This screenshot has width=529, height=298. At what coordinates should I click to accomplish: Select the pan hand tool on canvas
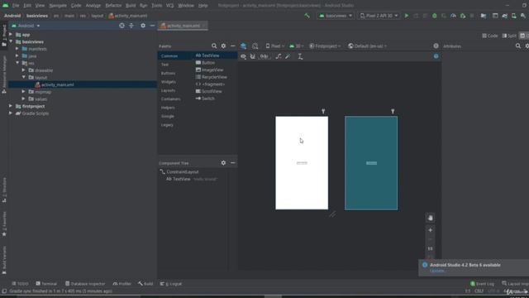click(x=430, y=218)
